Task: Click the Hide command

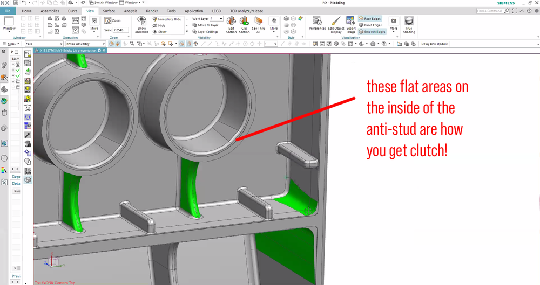Action: pos(159,25)
